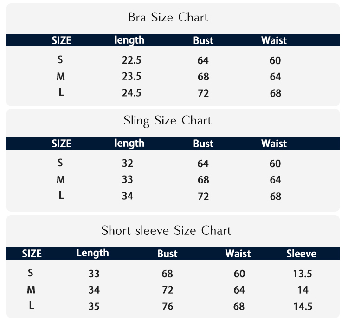Click the 35 length value in Short sleeve chart
348x321 pixels.
coord(94,307)
